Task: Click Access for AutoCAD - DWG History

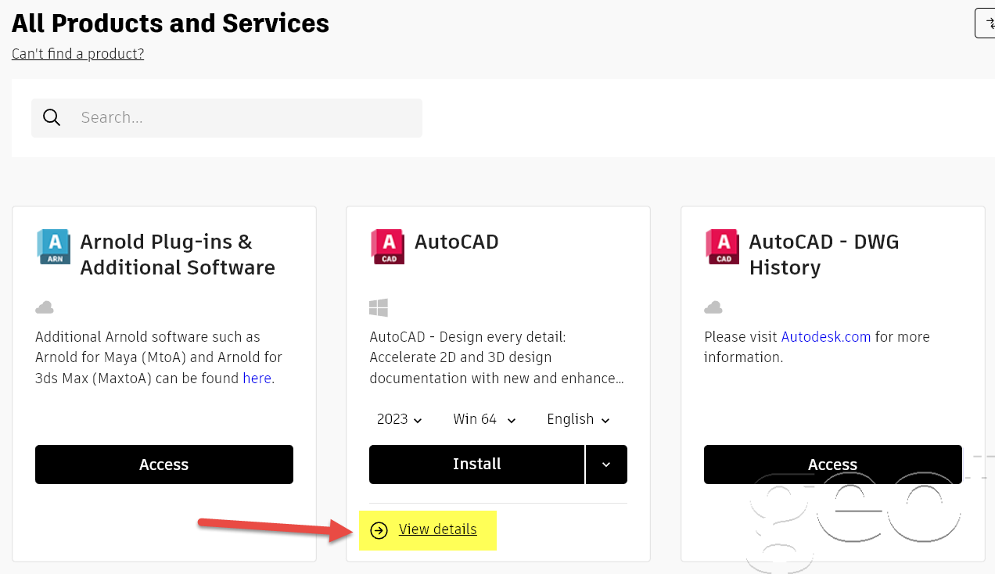Action: point(833,465)
